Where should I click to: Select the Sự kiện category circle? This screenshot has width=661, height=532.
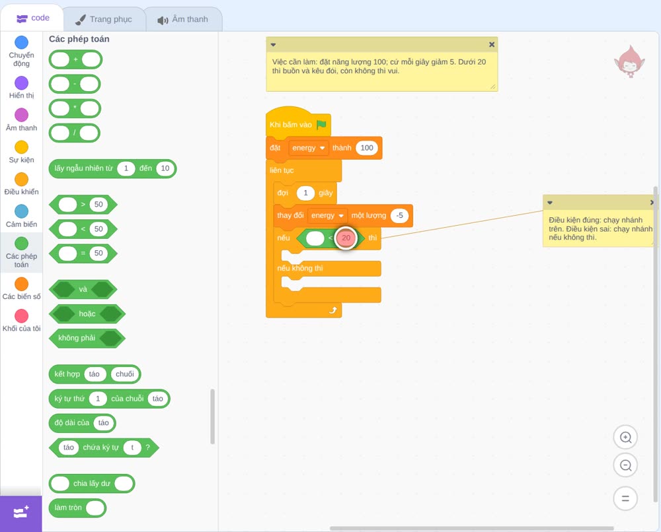click(x=22, y=147)
